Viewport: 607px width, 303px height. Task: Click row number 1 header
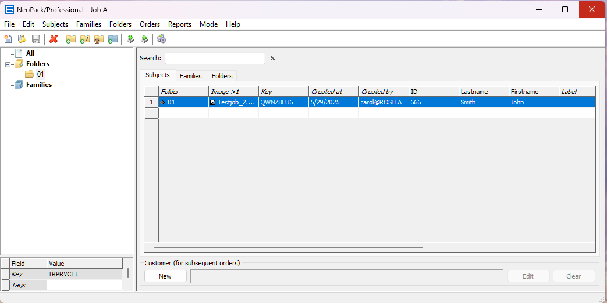coord(151,102)
